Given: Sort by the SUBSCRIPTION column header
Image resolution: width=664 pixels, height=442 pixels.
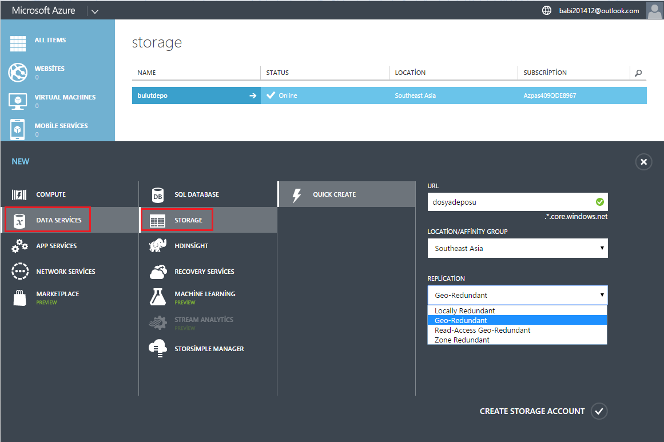Looking at the screenshot, I should click(544, 73).
